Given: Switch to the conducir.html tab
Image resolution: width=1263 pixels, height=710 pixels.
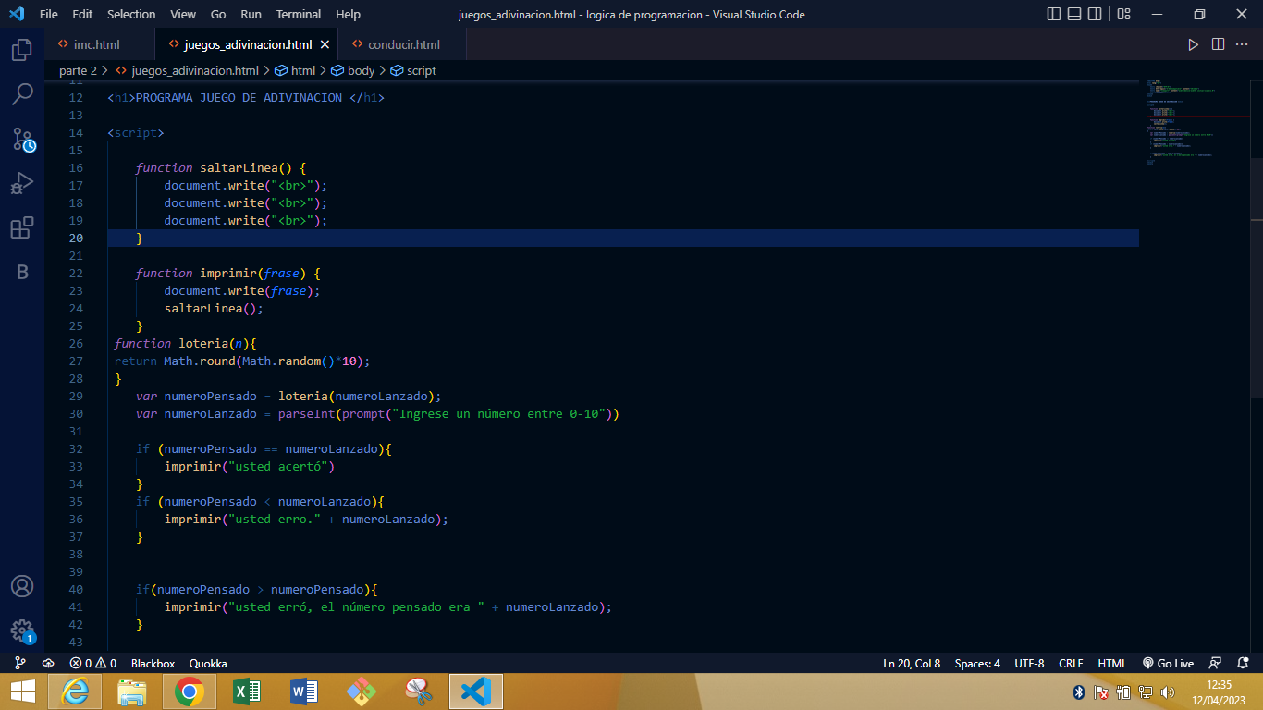Looking at the screenshot, I should click(x=403, y=44).
